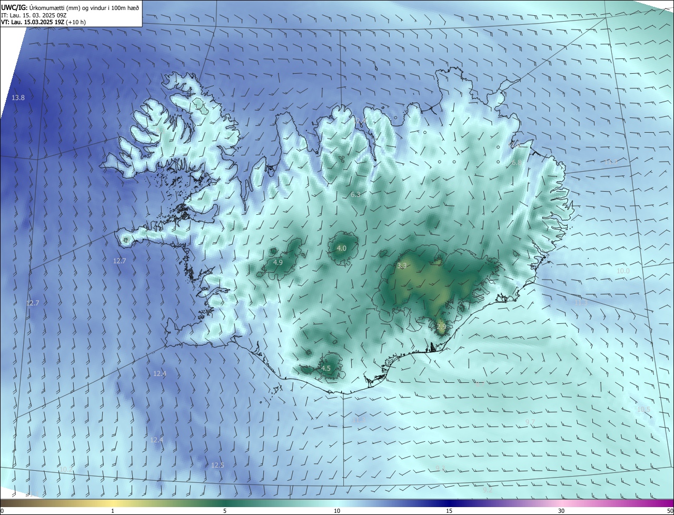Click the dark navy colorbar segment above 15
The height and width of the screenshot is (515, 674).
pos(449,503)
